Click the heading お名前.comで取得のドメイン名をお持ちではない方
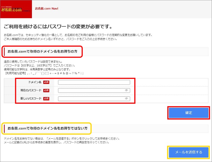 click(47, 128)
